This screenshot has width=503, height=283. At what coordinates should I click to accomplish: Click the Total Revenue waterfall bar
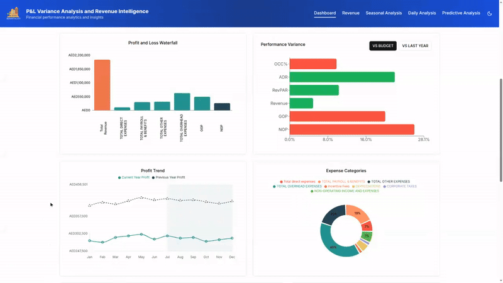pyautogui.click(x=102, y=85)
